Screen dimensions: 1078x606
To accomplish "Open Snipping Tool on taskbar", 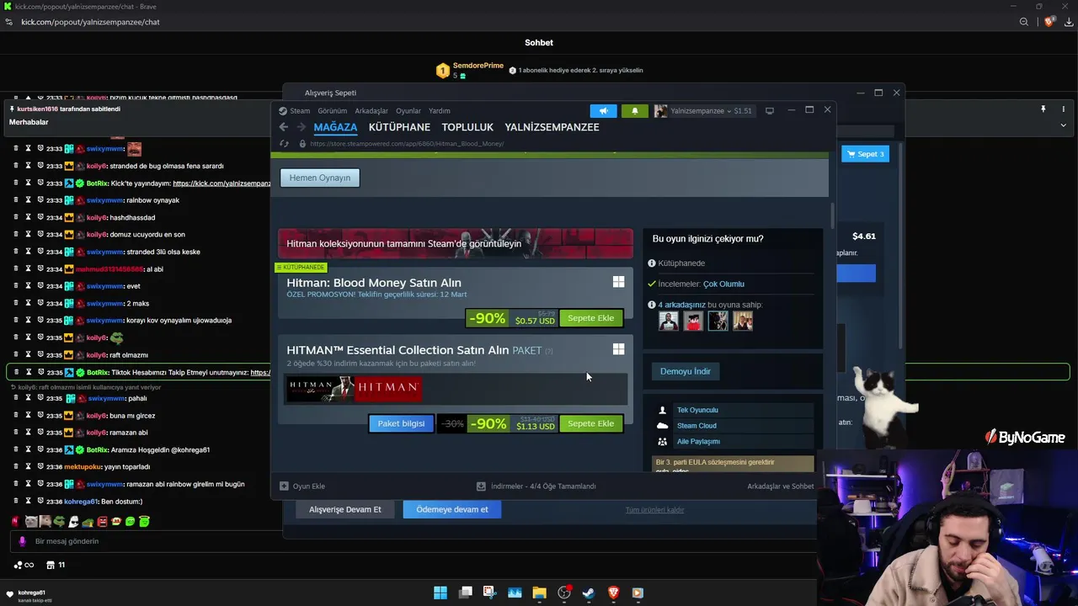I will (x=489, y=593).
